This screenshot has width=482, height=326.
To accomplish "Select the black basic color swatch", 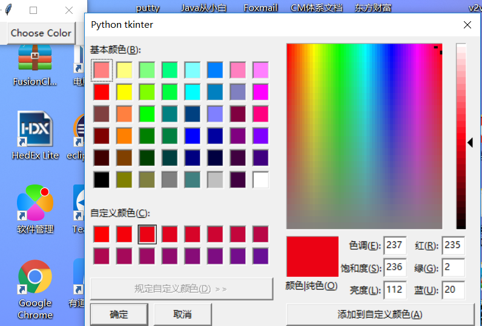I will point(102,180).
